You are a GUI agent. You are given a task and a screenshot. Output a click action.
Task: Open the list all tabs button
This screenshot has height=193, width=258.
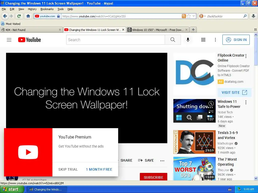point(255,30)
